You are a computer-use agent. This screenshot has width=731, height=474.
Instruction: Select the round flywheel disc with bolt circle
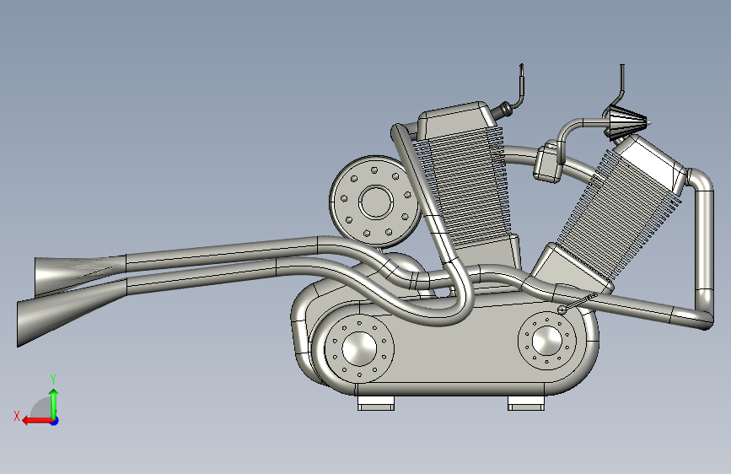coord(376,202)
